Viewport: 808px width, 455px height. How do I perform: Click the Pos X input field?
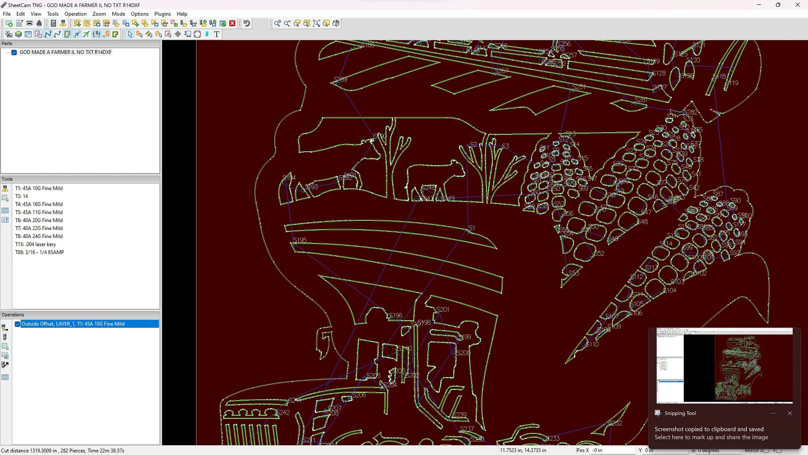pos(612,450)
